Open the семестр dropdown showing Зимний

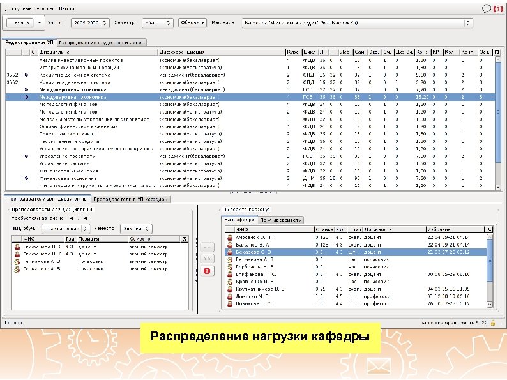tap(136, 229)
